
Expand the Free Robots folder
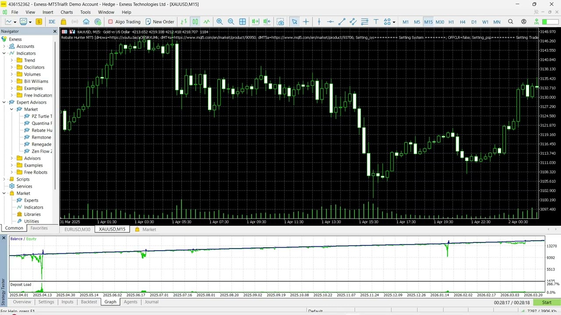pyautogui.click(x=12, y=172)
